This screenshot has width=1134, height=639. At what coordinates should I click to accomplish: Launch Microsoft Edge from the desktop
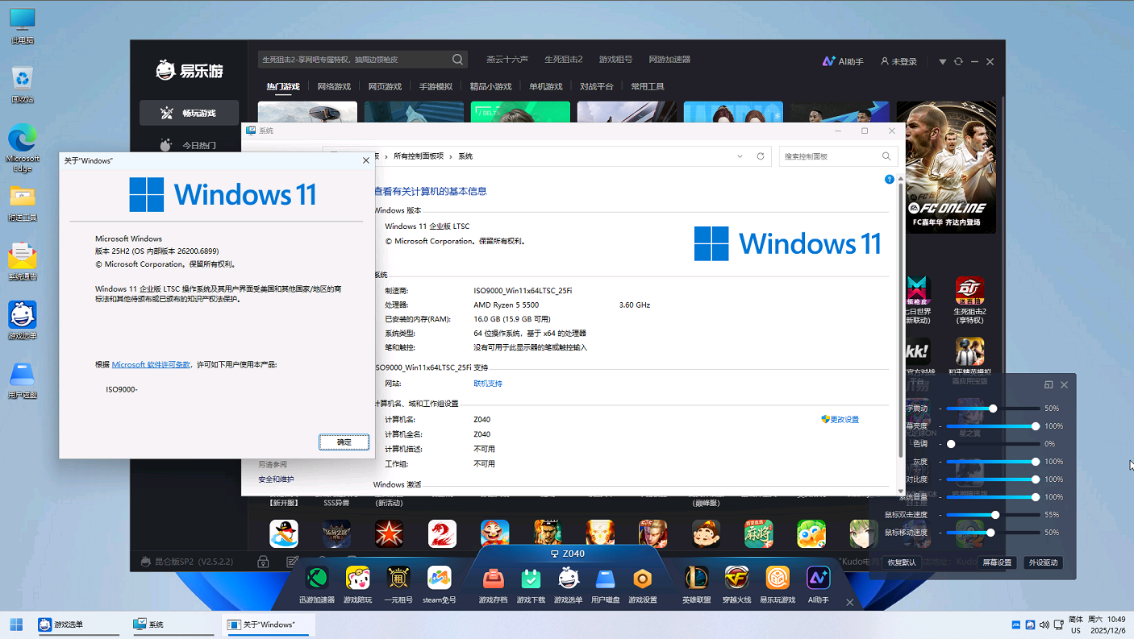(22, 137)
